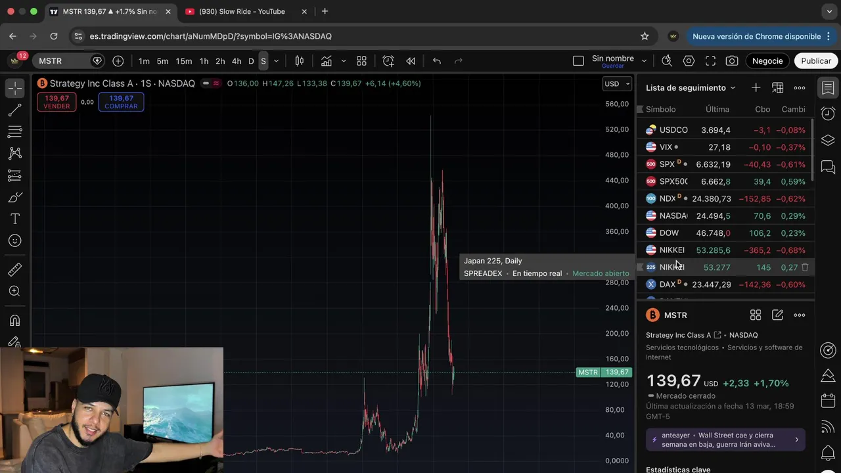Expand the indicators favorites dropdown arrow

point(343,61)
